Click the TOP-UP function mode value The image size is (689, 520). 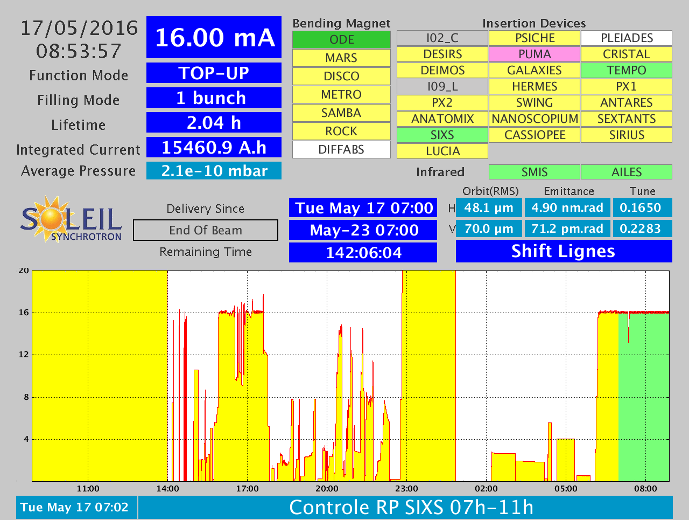[214, 73]
